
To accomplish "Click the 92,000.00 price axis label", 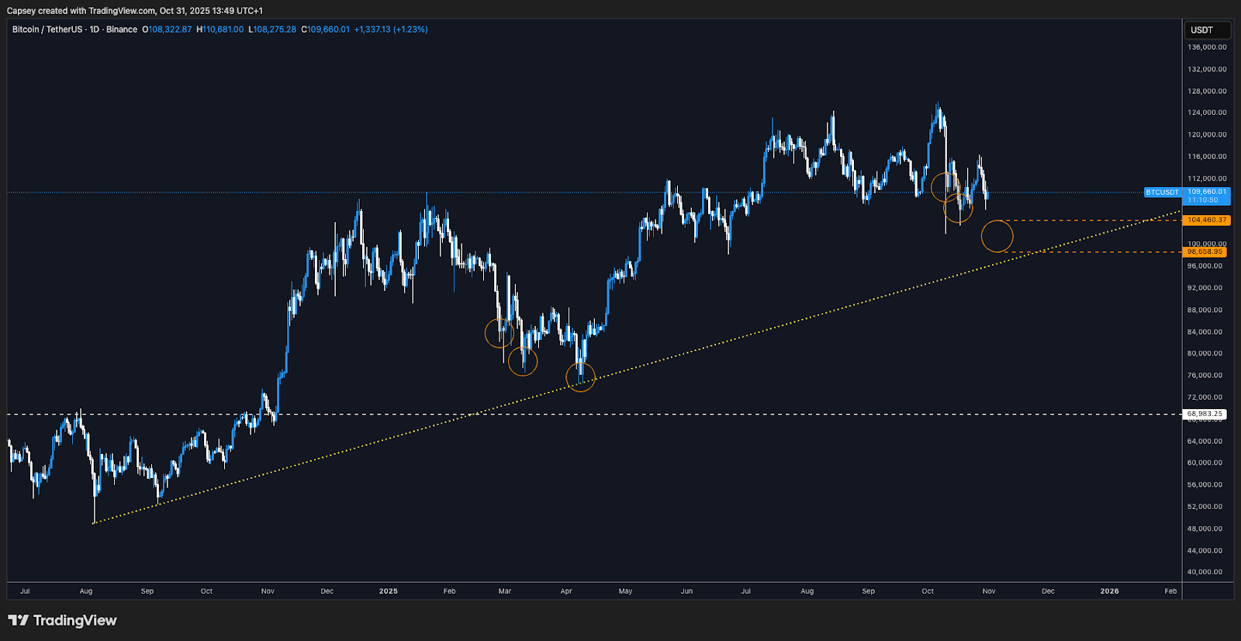I will [x=1205, y=288].
